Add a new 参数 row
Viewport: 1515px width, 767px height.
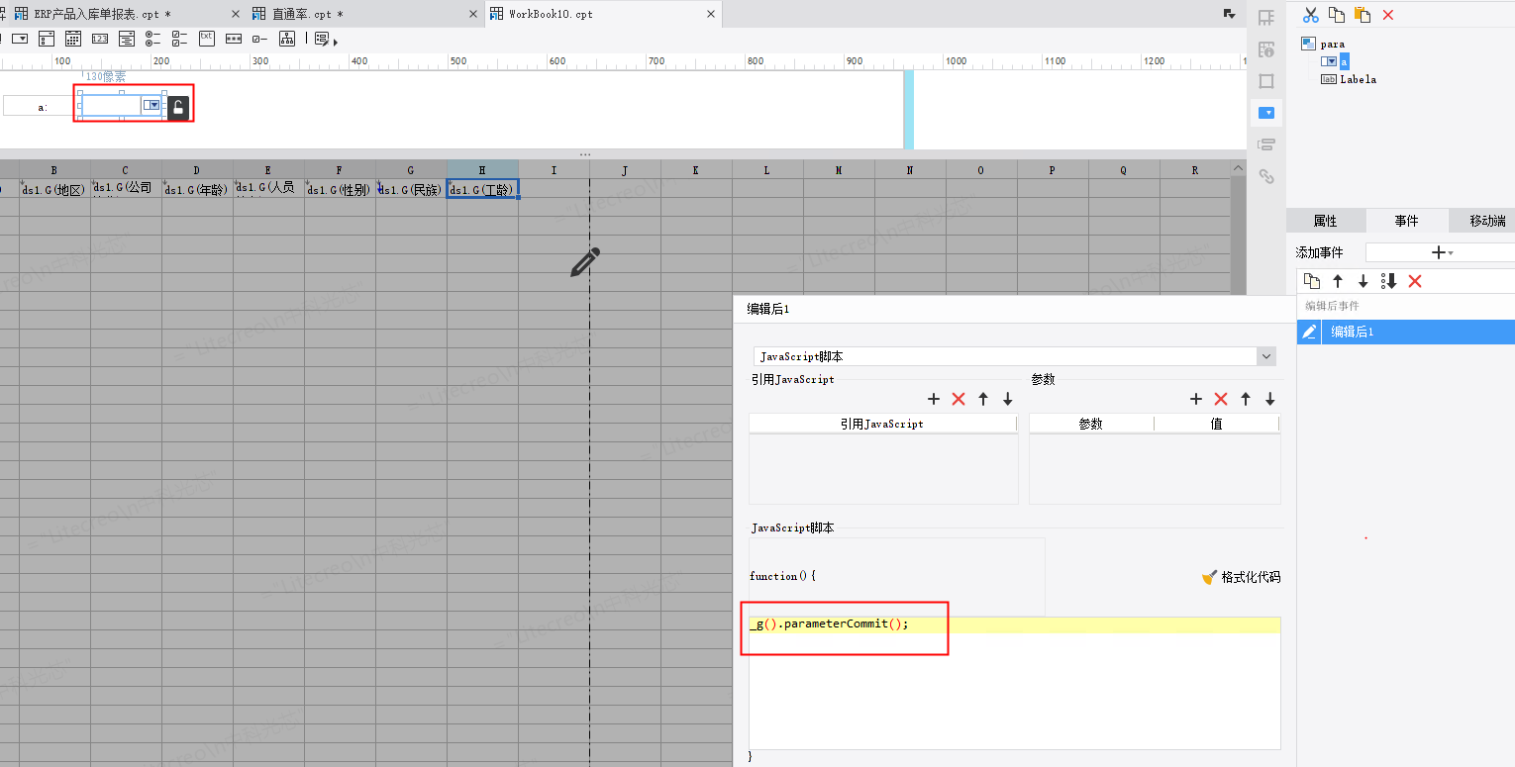tap(1195, 399)
